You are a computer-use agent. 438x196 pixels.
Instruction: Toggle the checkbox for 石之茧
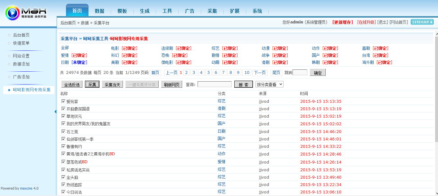tap(63, 131)
